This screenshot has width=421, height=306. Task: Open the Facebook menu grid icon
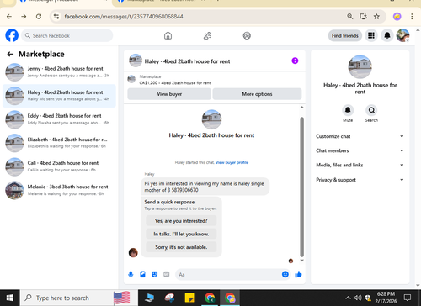click(371, 35)
